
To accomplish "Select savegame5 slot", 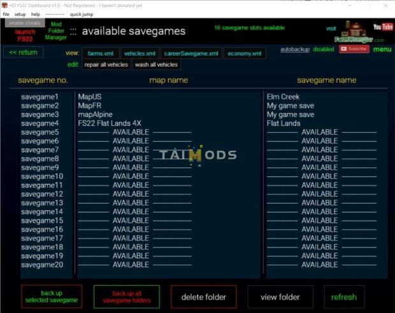I will point(39,132).
